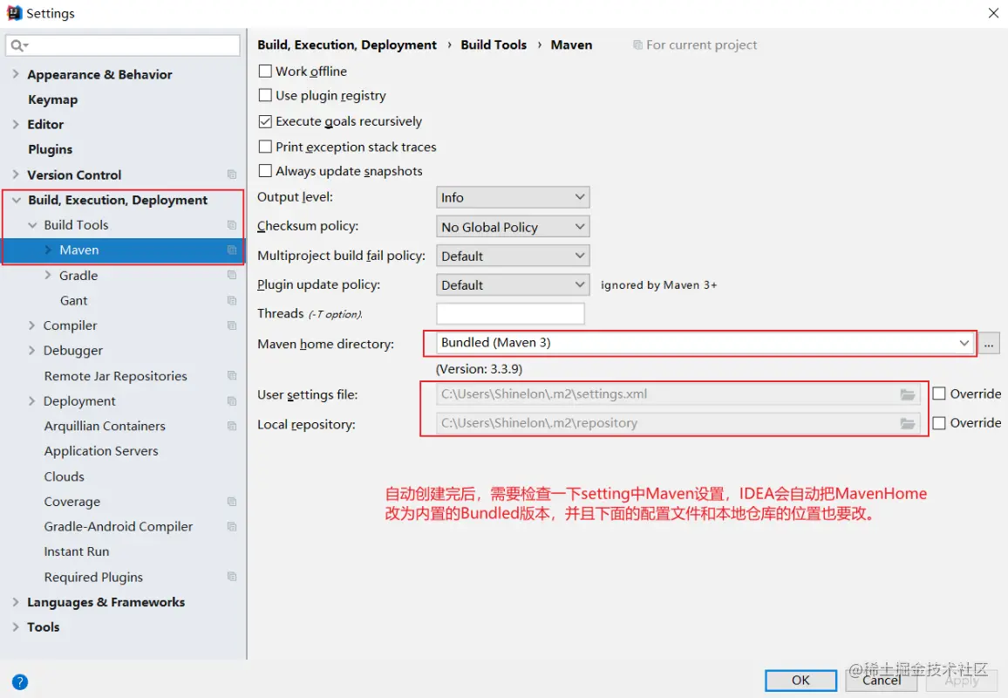Image resolution: width=1008 pixels, height=698 pixels.
Task: Collapse Build, Execution, Deployment section
Action: [16, 200]
